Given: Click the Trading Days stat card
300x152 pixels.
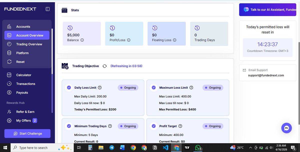Looking at the screenshot, I should [x=209, y=34].
